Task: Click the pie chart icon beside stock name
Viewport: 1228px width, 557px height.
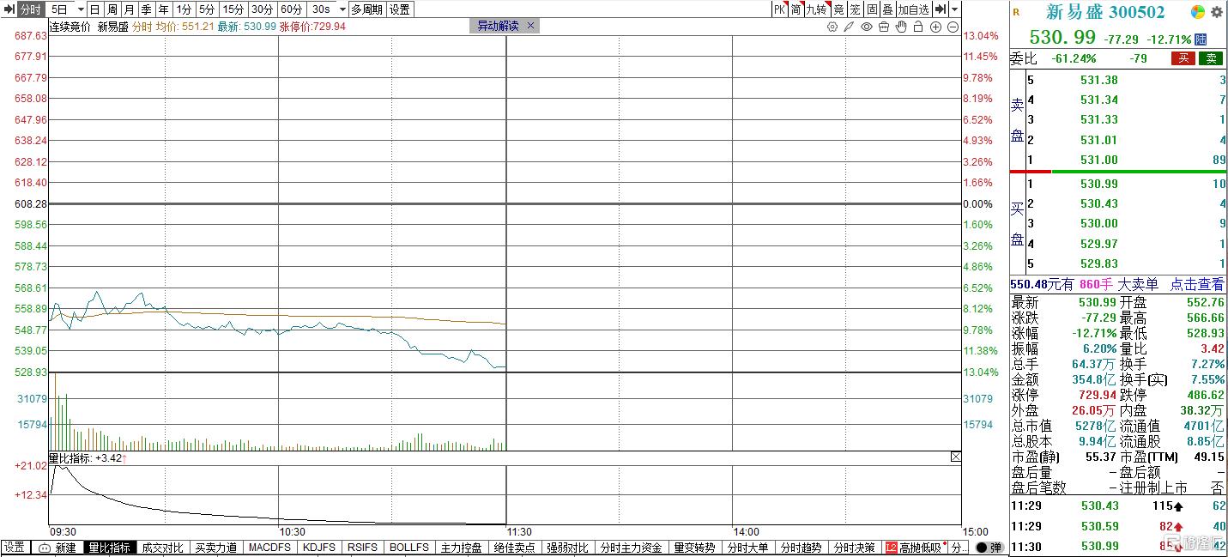Action: [1198, 12]
